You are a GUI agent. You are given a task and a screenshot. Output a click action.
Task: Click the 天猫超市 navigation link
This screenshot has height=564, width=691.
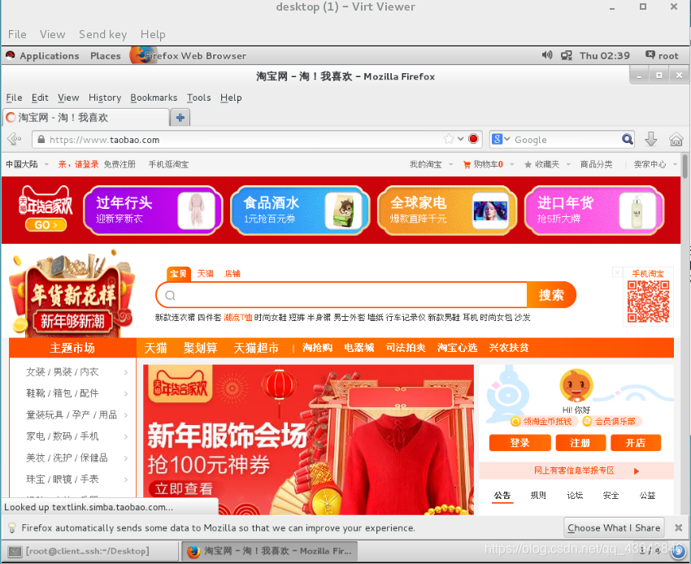point(256,348)
